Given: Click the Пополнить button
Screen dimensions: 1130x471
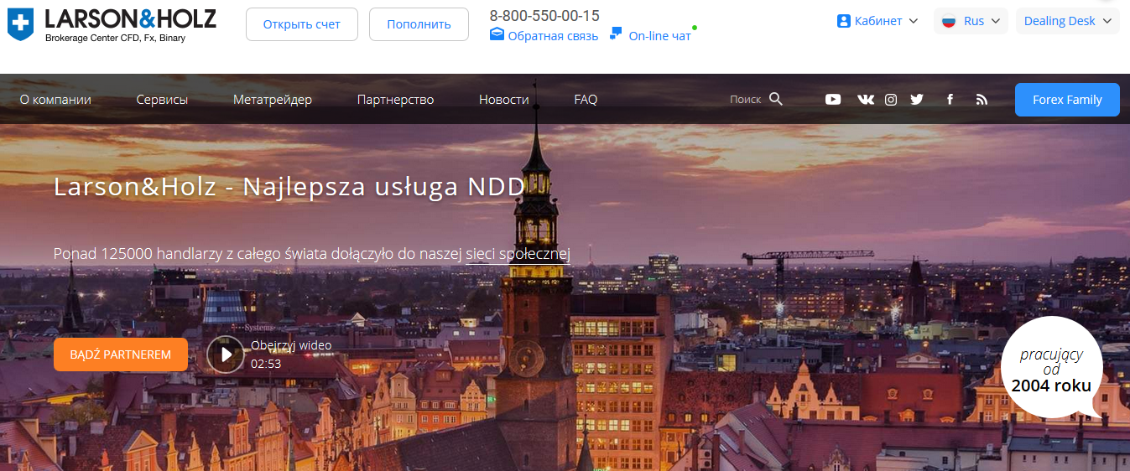Looking at the screenshot, I should pos(419,24).
